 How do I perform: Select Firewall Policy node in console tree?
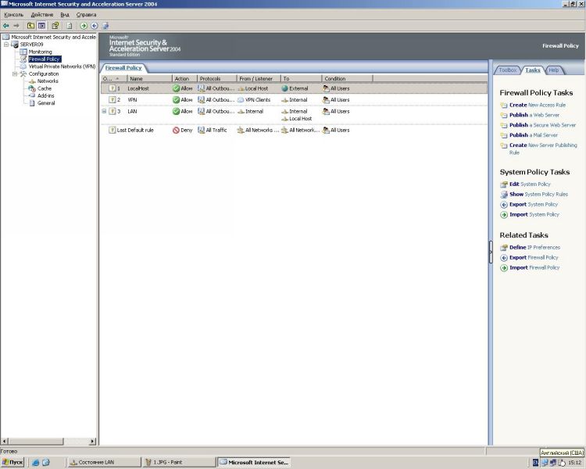(45, 59)
